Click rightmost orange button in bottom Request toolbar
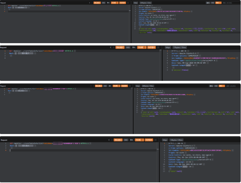241x183 pixels. tap(149, 140)
